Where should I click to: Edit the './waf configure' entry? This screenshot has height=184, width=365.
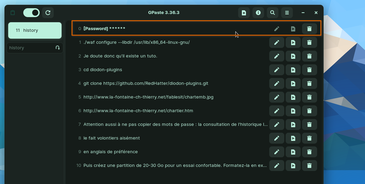click(x=277, y=42)
